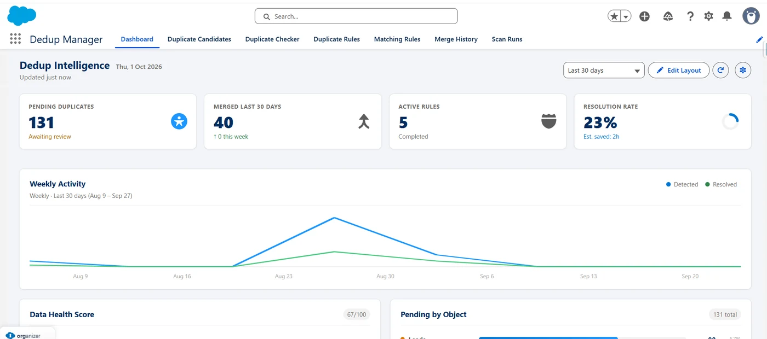Click the 23% resolution rate value
The width and height of the screenshot is (767, 339).
(x=600, y=122)
